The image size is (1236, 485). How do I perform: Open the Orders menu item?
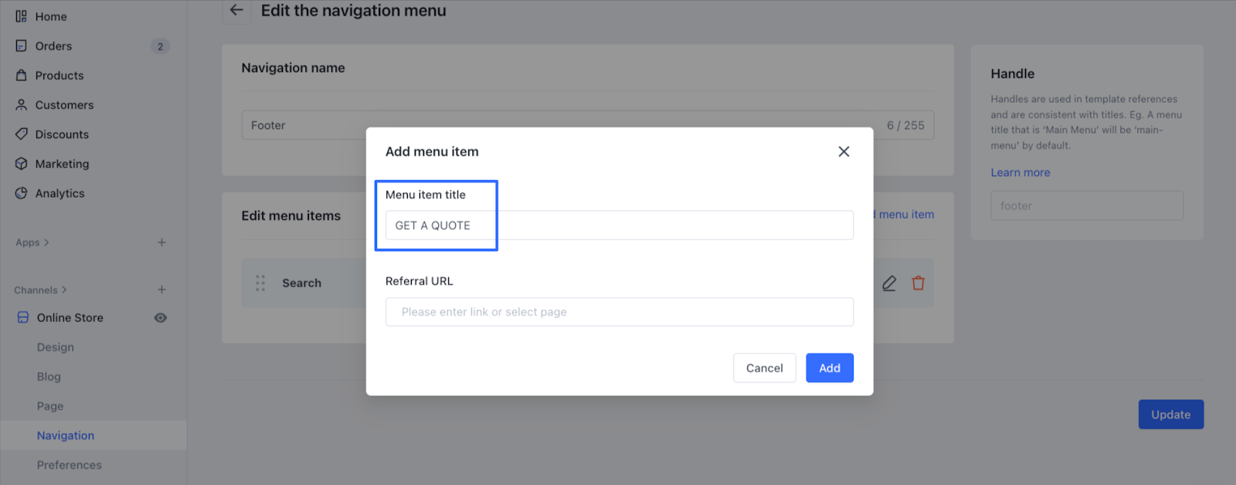point(53,46)
